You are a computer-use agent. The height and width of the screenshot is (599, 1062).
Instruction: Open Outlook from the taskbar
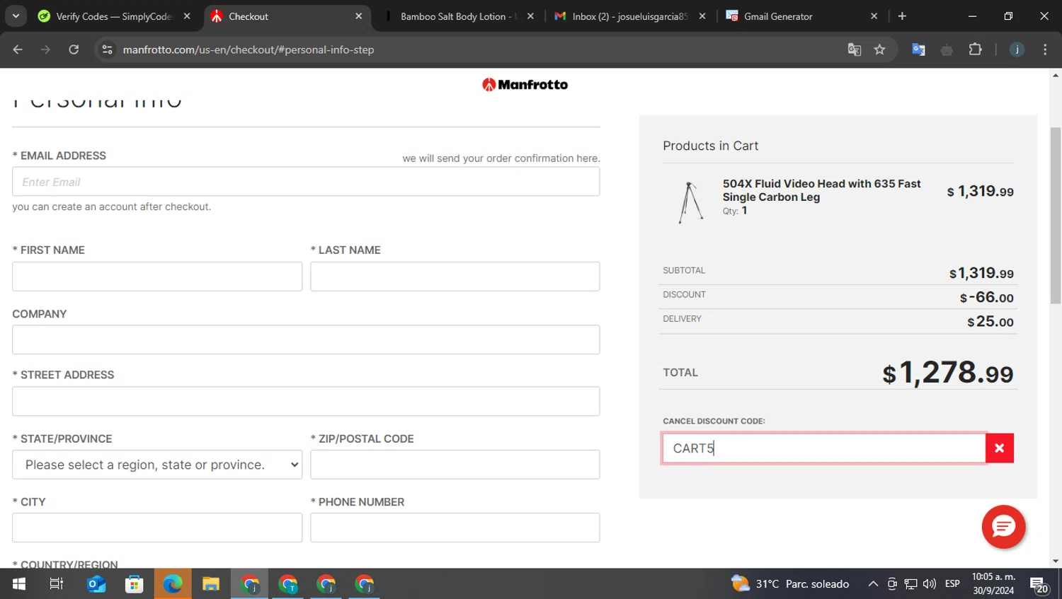tap(96, 583)
